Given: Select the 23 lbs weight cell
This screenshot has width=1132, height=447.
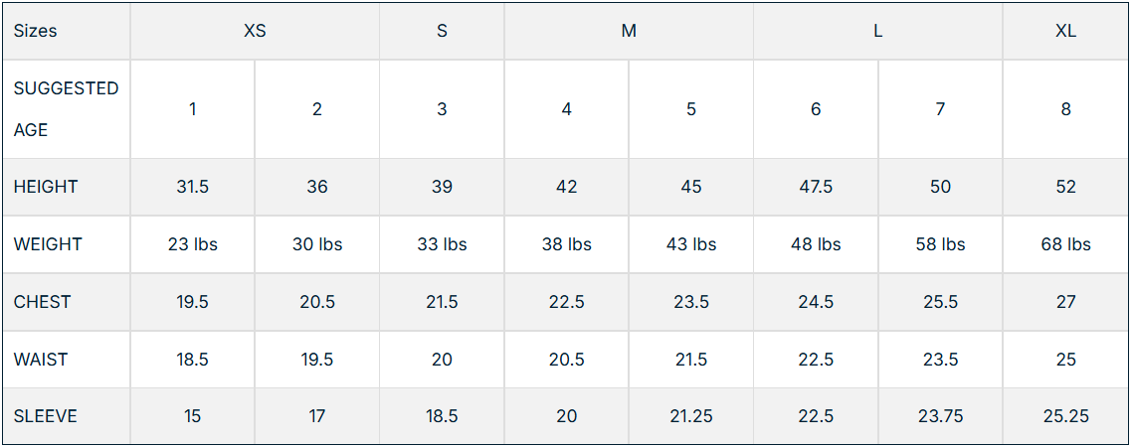Looking at the screenshot, I should (x=193, y=244).
